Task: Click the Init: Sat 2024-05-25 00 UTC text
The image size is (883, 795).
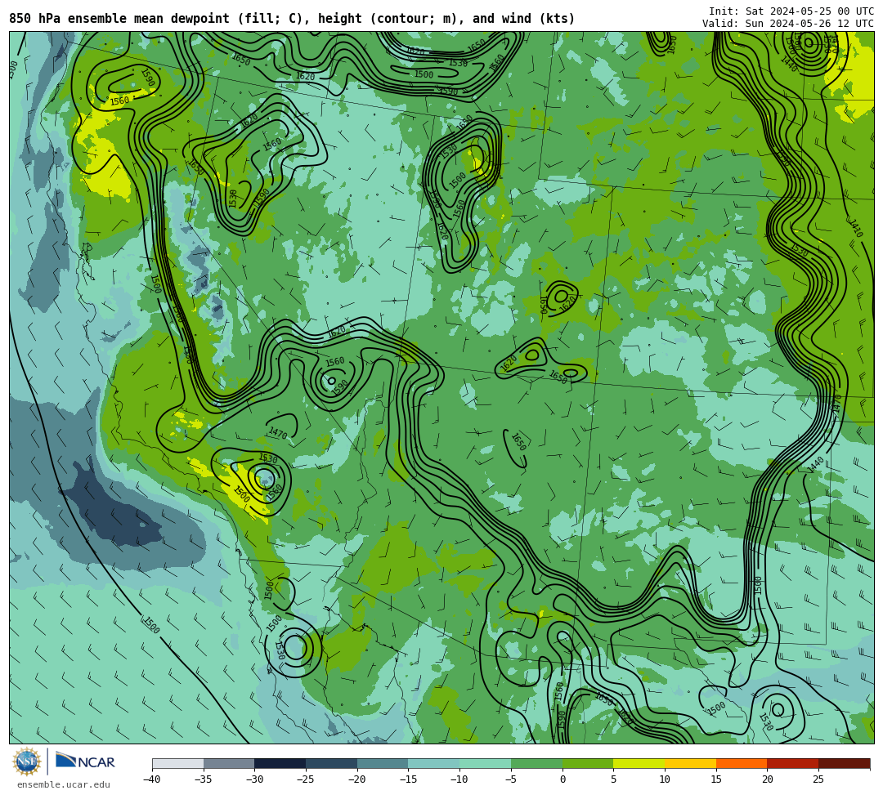Action: 791,11
